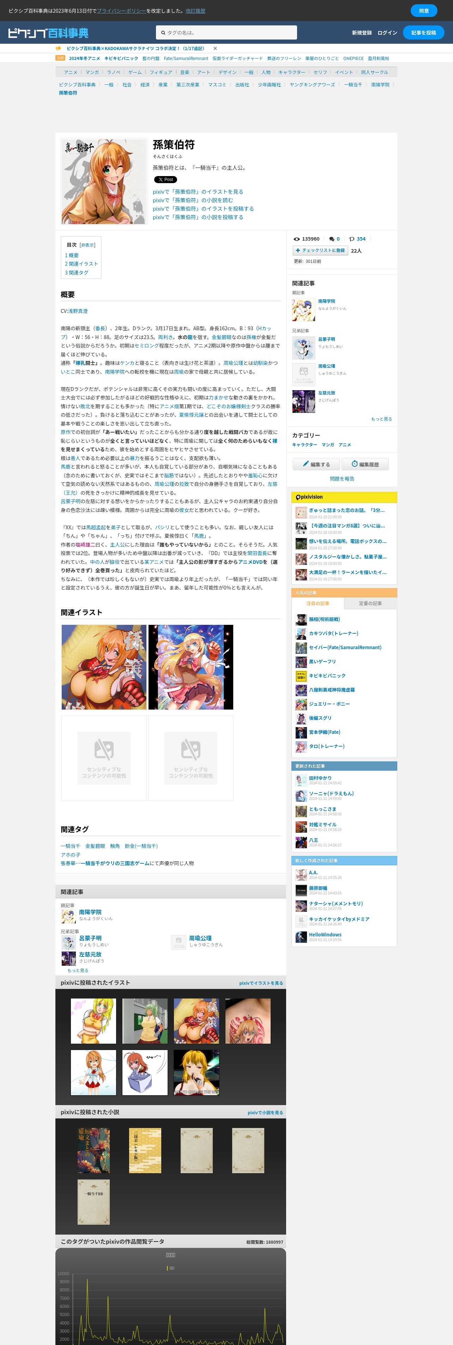Image resolution: width=453 pixels, height=1345 pixels.
Task: Click the megaphone announcement icon
Action: [x=59, y=49]
